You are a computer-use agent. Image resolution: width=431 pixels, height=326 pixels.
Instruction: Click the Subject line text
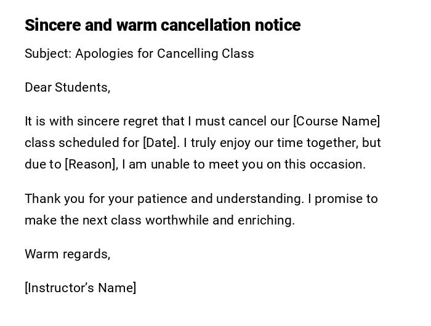tap(139, 54)
